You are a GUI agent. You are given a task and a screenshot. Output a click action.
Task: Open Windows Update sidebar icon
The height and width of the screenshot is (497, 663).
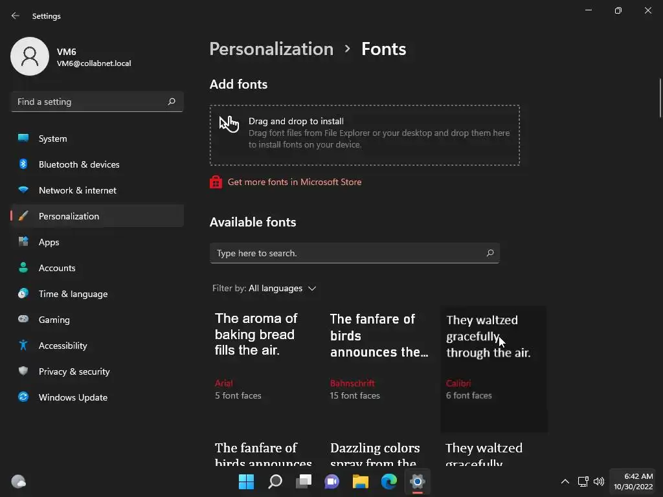click(23, 397)
